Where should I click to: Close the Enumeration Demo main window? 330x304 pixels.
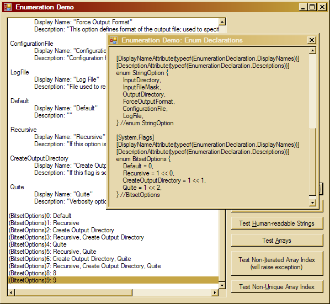pyautogui.click(x=322, y=7)
